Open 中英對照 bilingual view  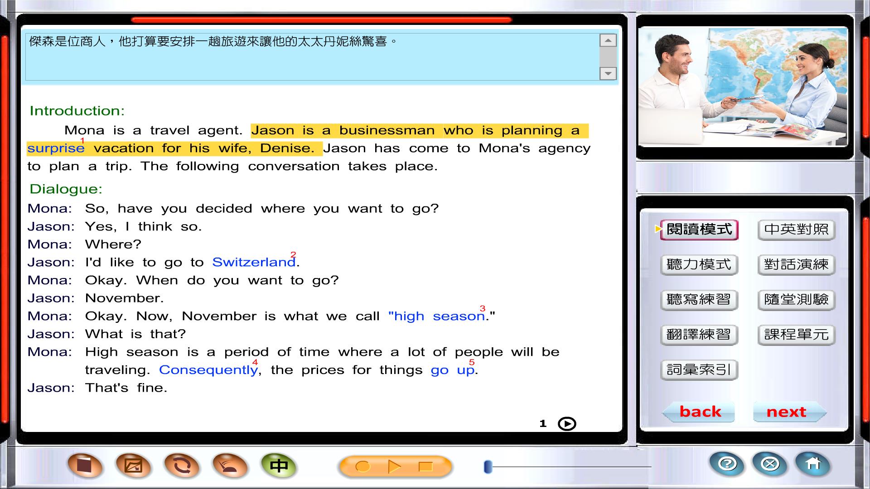[x=796, y=230]
